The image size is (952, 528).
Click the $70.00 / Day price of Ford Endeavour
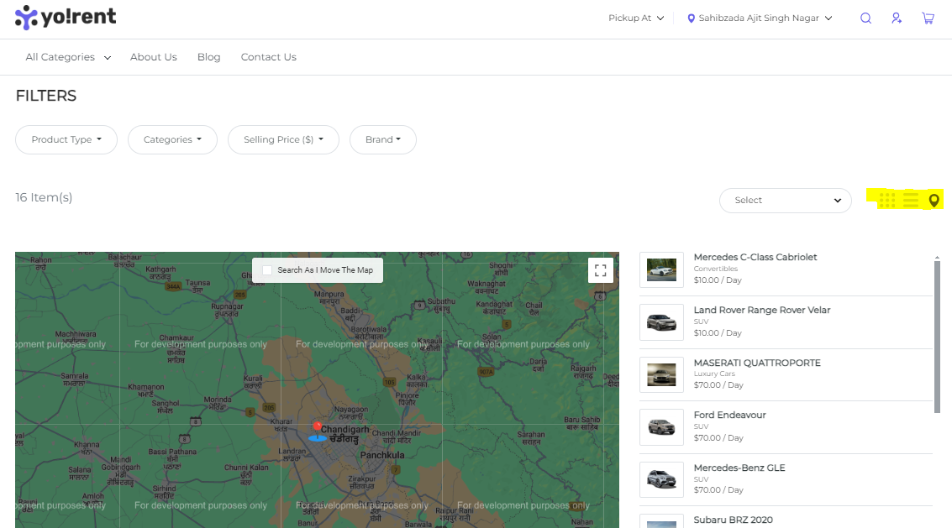[x=719, y=438]
